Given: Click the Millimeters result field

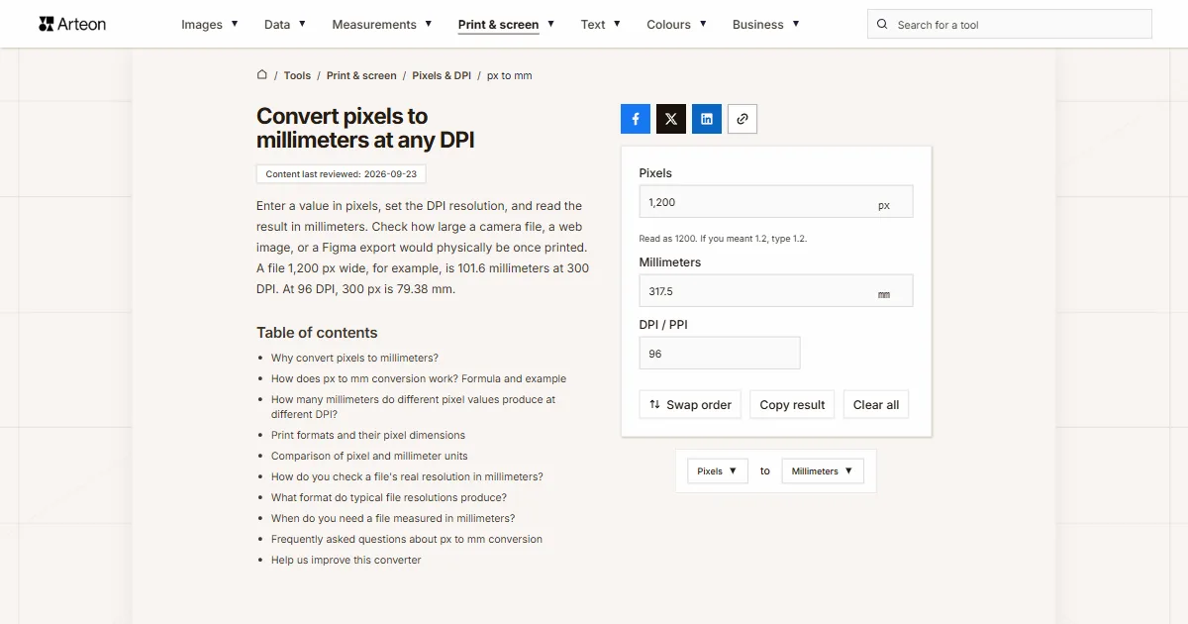Looking at the screenshot, I should click(776, 291).
